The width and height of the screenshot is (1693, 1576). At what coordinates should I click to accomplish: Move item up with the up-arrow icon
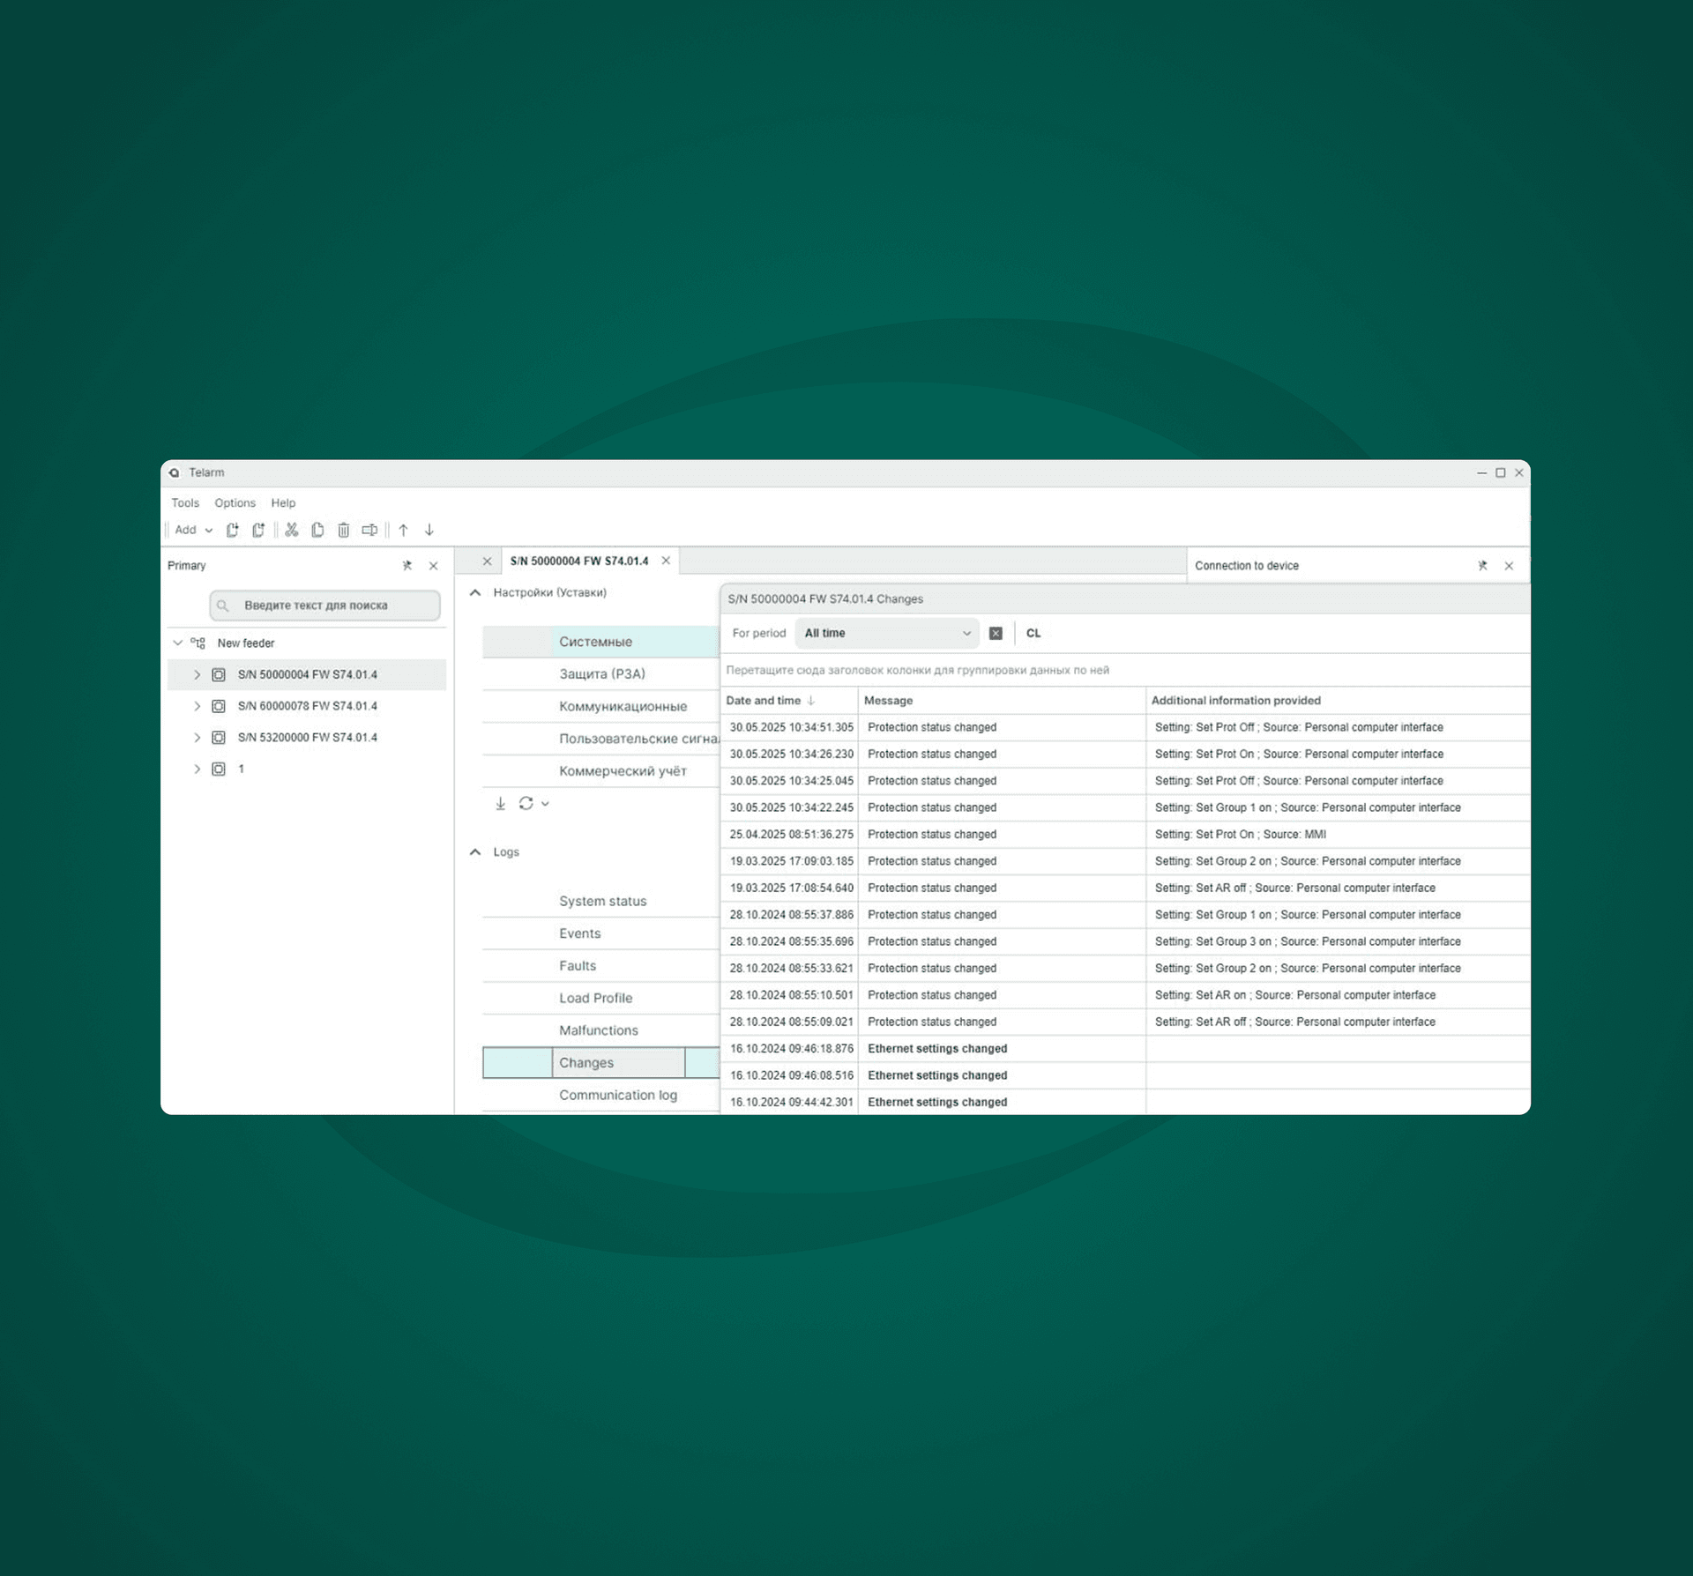point(403,530)
